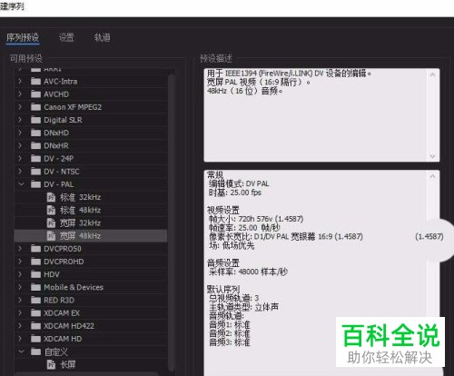Click the DV - 24P folder icon
Viewport: 454px width, 376px height.
(x=35, y=158)
